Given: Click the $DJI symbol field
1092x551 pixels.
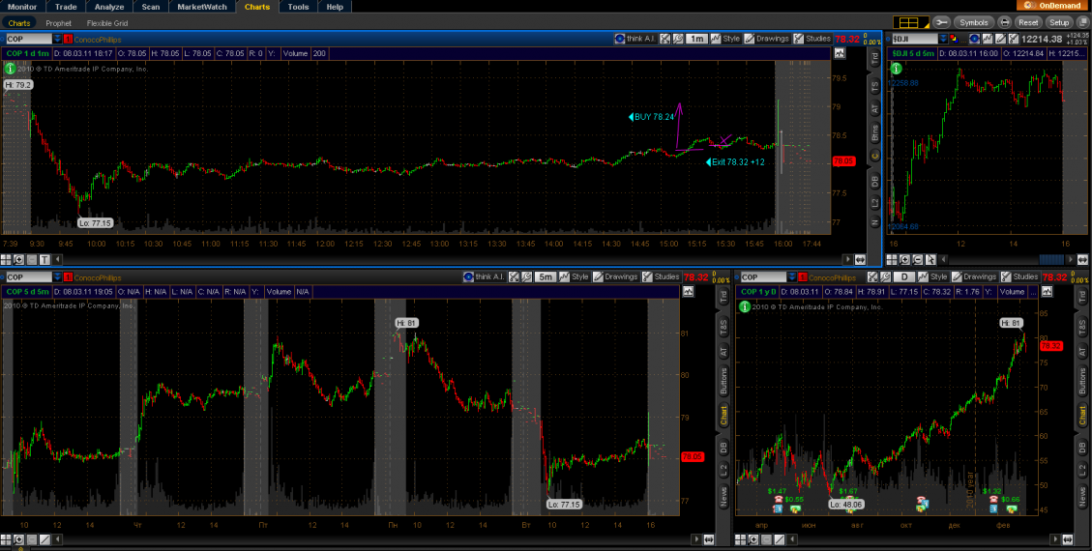Looking at the screenshot, I should tap(914, 39).
